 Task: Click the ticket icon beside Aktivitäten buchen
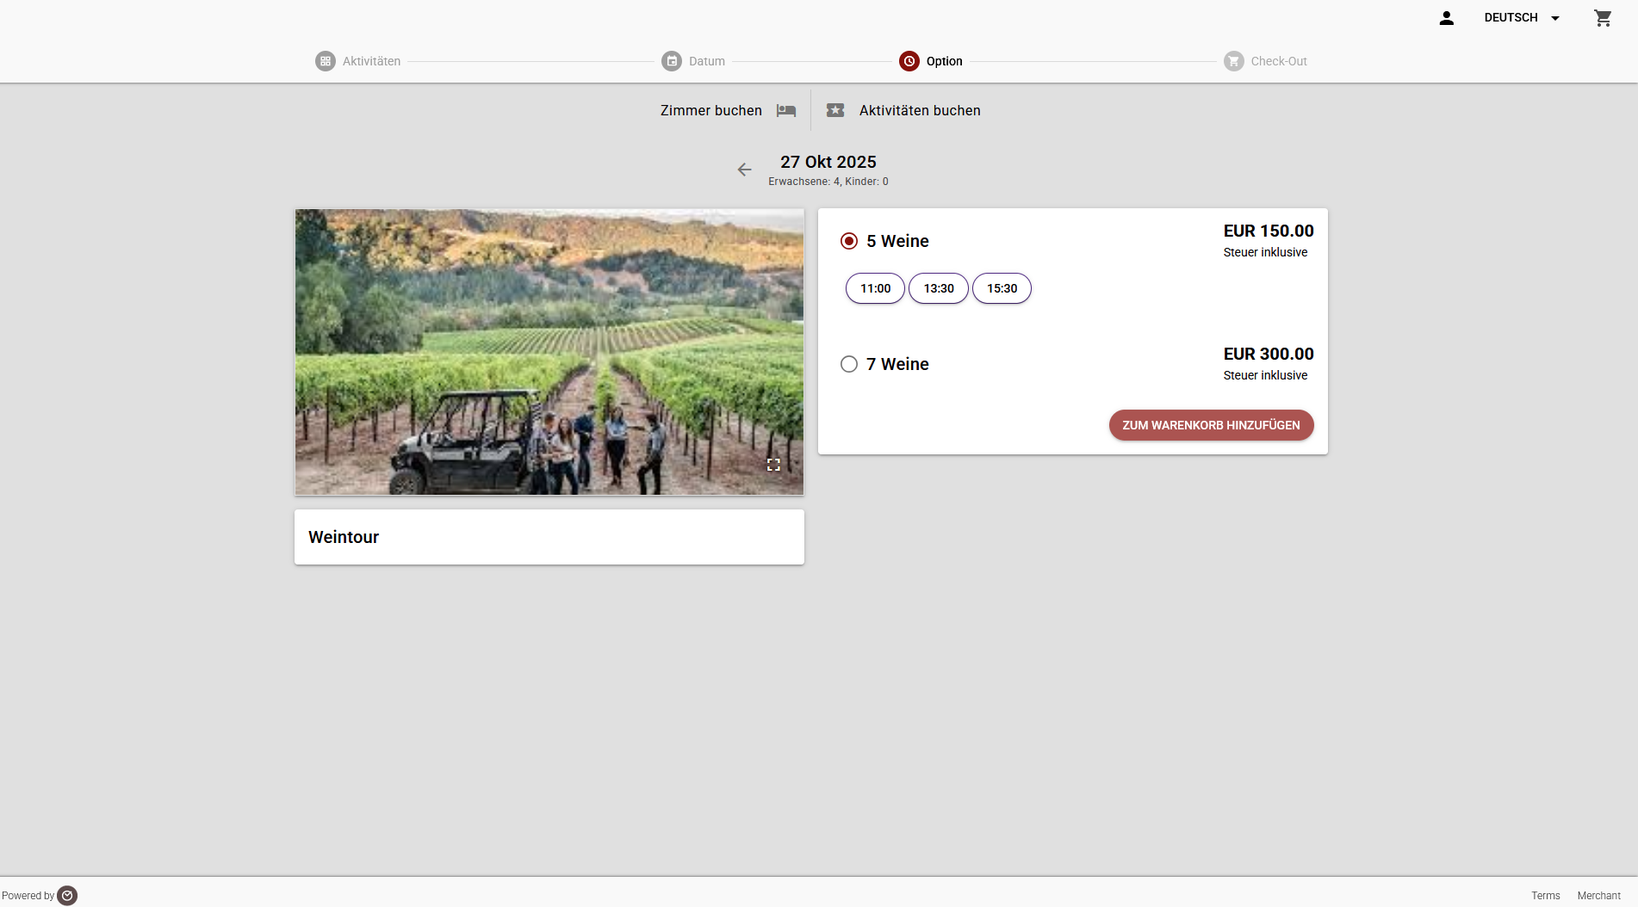point(835,110)
